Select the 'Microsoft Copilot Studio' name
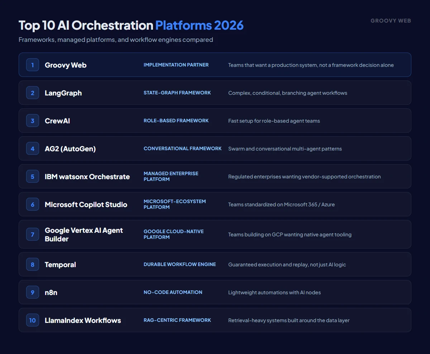Screen dimensions: 430x354 click(x=86, y=205)
